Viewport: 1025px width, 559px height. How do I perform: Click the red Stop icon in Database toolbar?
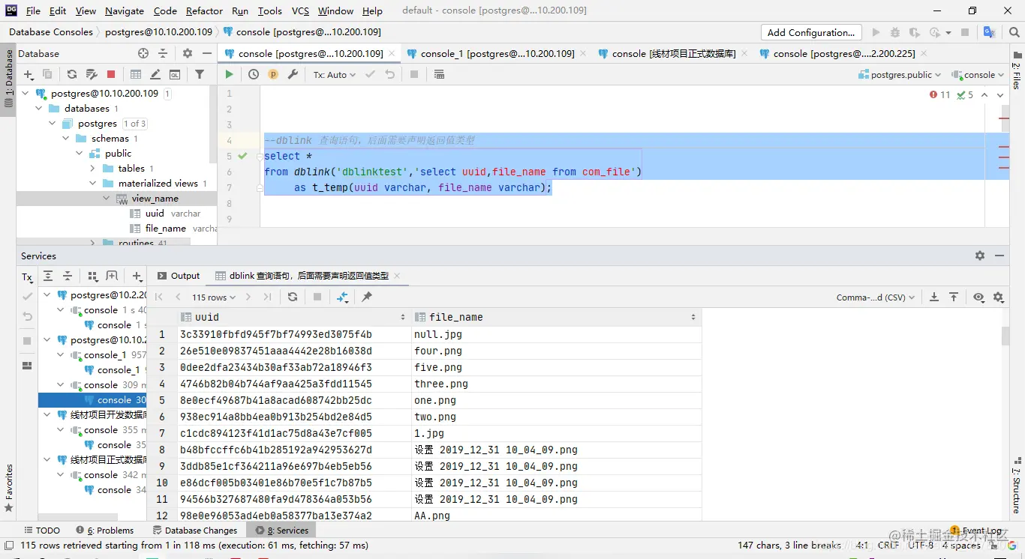click(x=111, y=74)
